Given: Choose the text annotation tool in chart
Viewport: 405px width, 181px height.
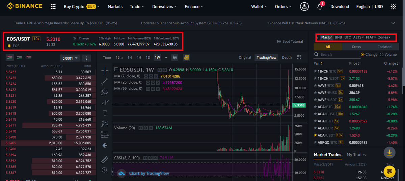Looking at the screenshot, I should tap(105, 113).
